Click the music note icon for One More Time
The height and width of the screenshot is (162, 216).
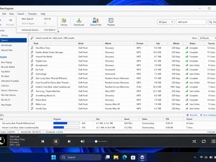(x=32, y=48)
